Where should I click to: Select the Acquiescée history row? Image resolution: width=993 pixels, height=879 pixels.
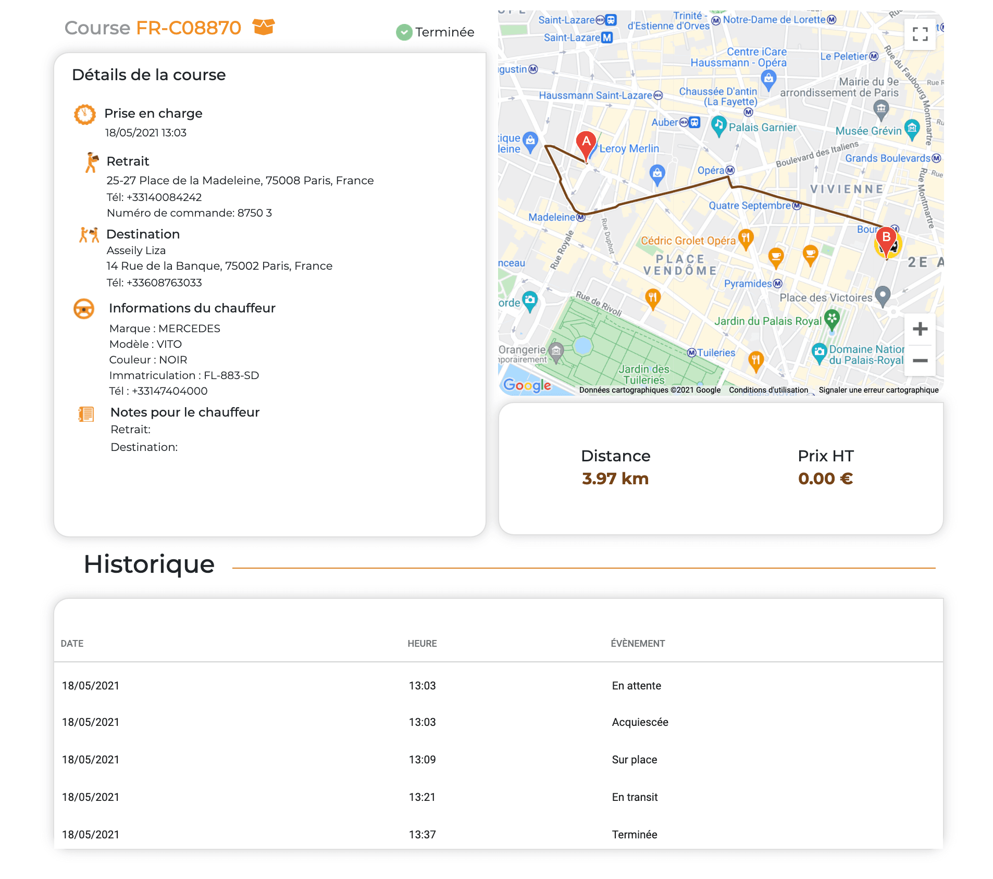pyautogui.click(x=499, y=722)
